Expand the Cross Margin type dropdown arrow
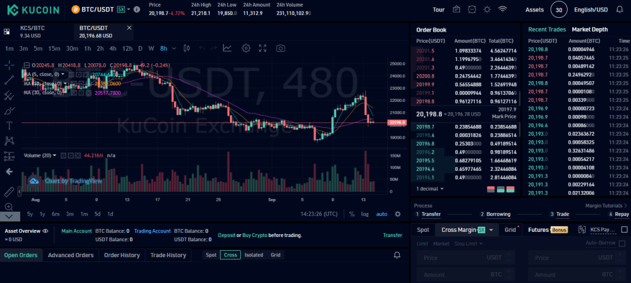Viewport: 631px width, 283px height. [x=492, y=230]
